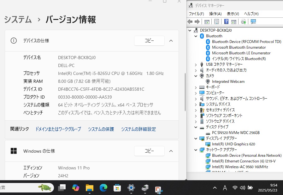
Task: Launch Microsoft Edge from taskbar
Action: pyautogui.click(x=103, y=188)
